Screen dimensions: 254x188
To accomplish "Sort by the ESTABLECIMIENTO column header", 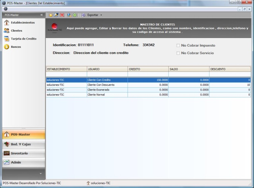I will [66, 69].
